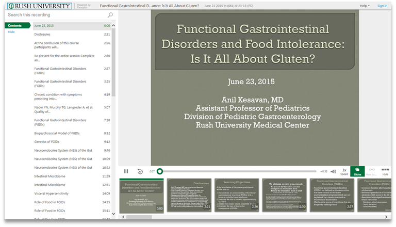Open 'At the conclusion of this course' entry
The width and height of the screenshot is (396, 227).
click(72, 45)
